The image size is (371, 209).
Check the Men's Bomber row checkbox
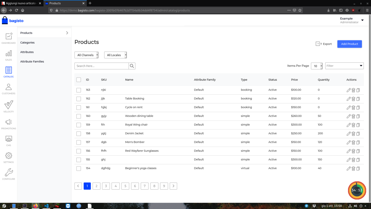click(79, 142)
